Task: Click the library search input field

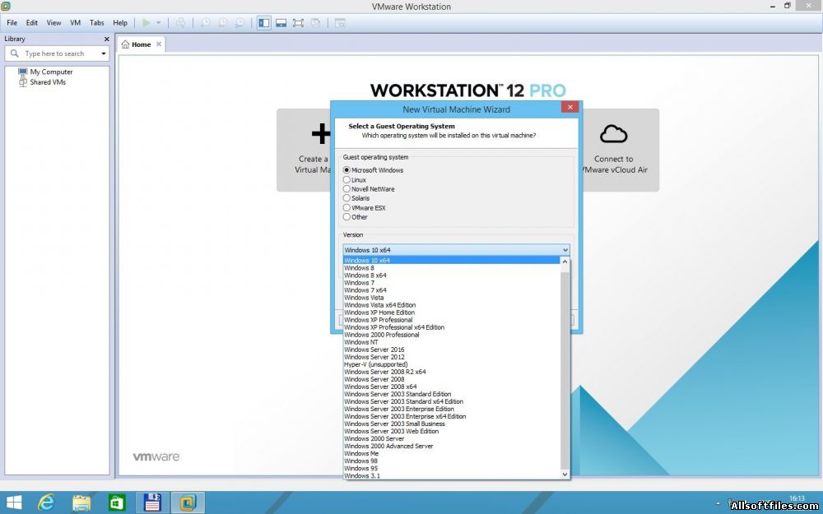Action: 58,53
